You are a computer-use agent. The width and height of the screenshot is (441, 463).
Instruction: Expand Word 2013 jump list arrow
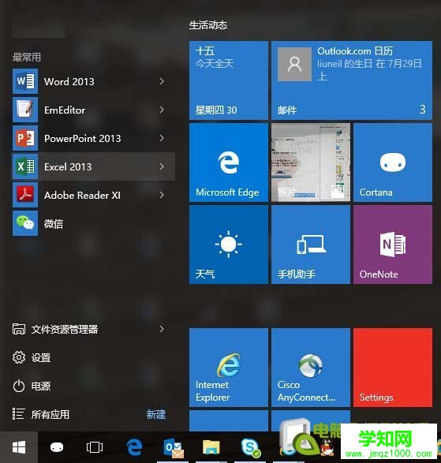162,81
